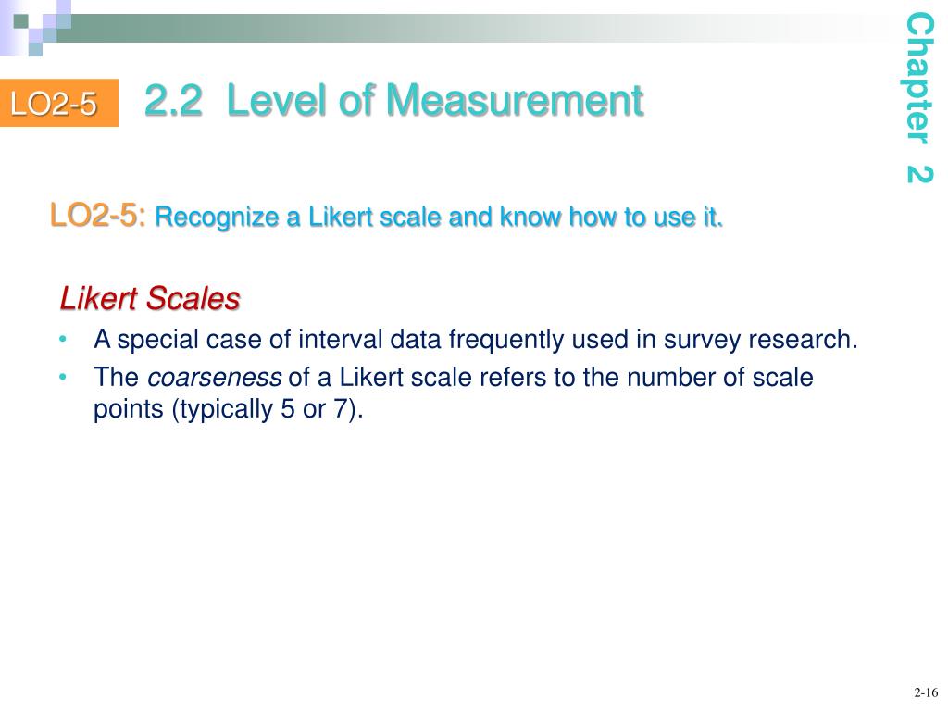Select the slide title Level of Measurement
948x711 pixels.
point(434,101)
